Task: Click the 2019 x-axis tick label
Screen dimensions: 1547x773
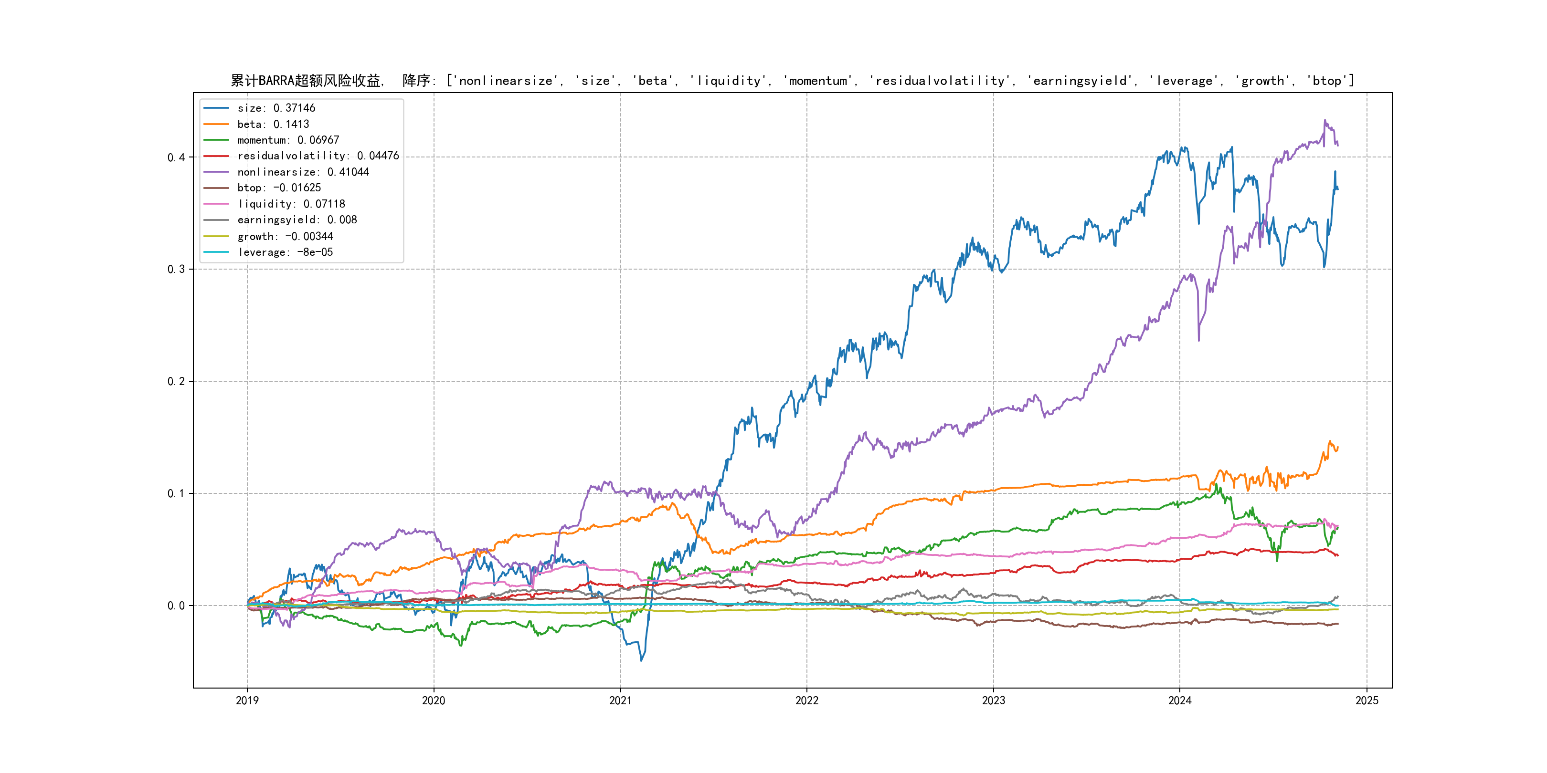Action: tap(247, 700)
